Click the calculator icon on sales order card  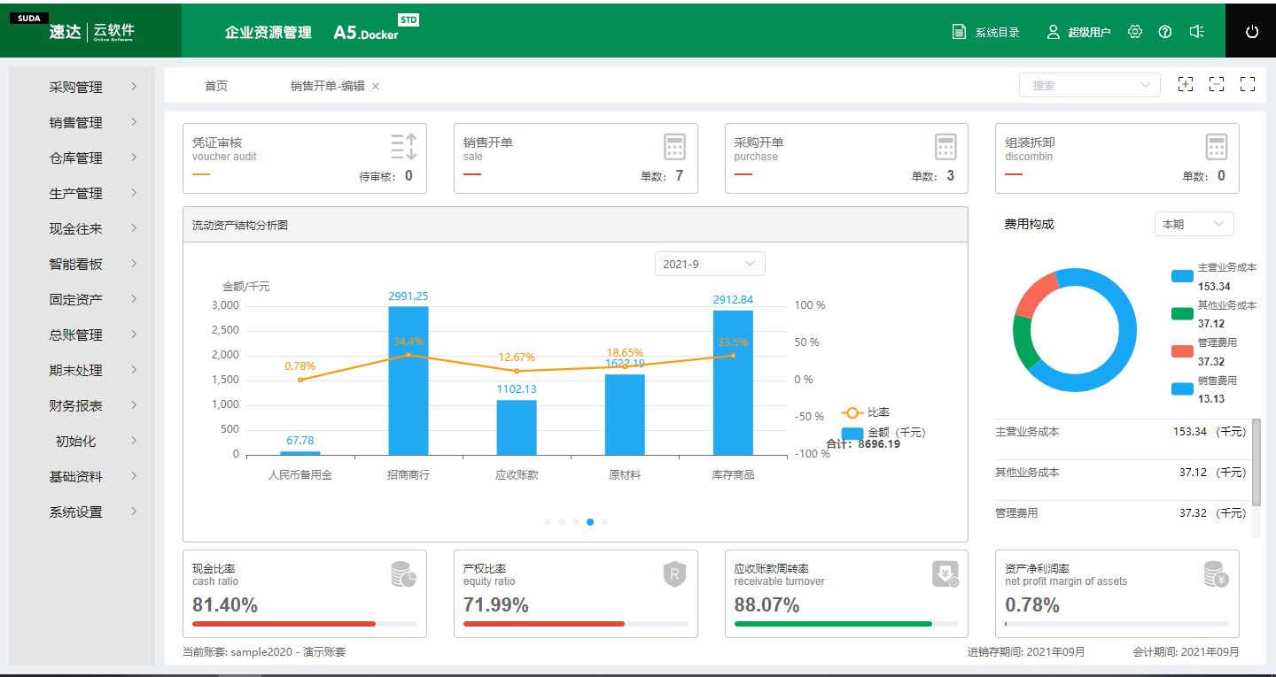(675, 147)
